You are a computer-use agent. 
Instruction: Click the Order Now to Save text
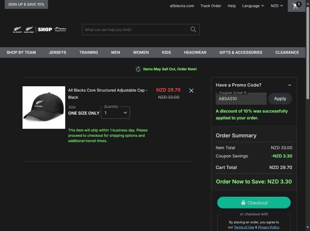click(x=254, y=182)
